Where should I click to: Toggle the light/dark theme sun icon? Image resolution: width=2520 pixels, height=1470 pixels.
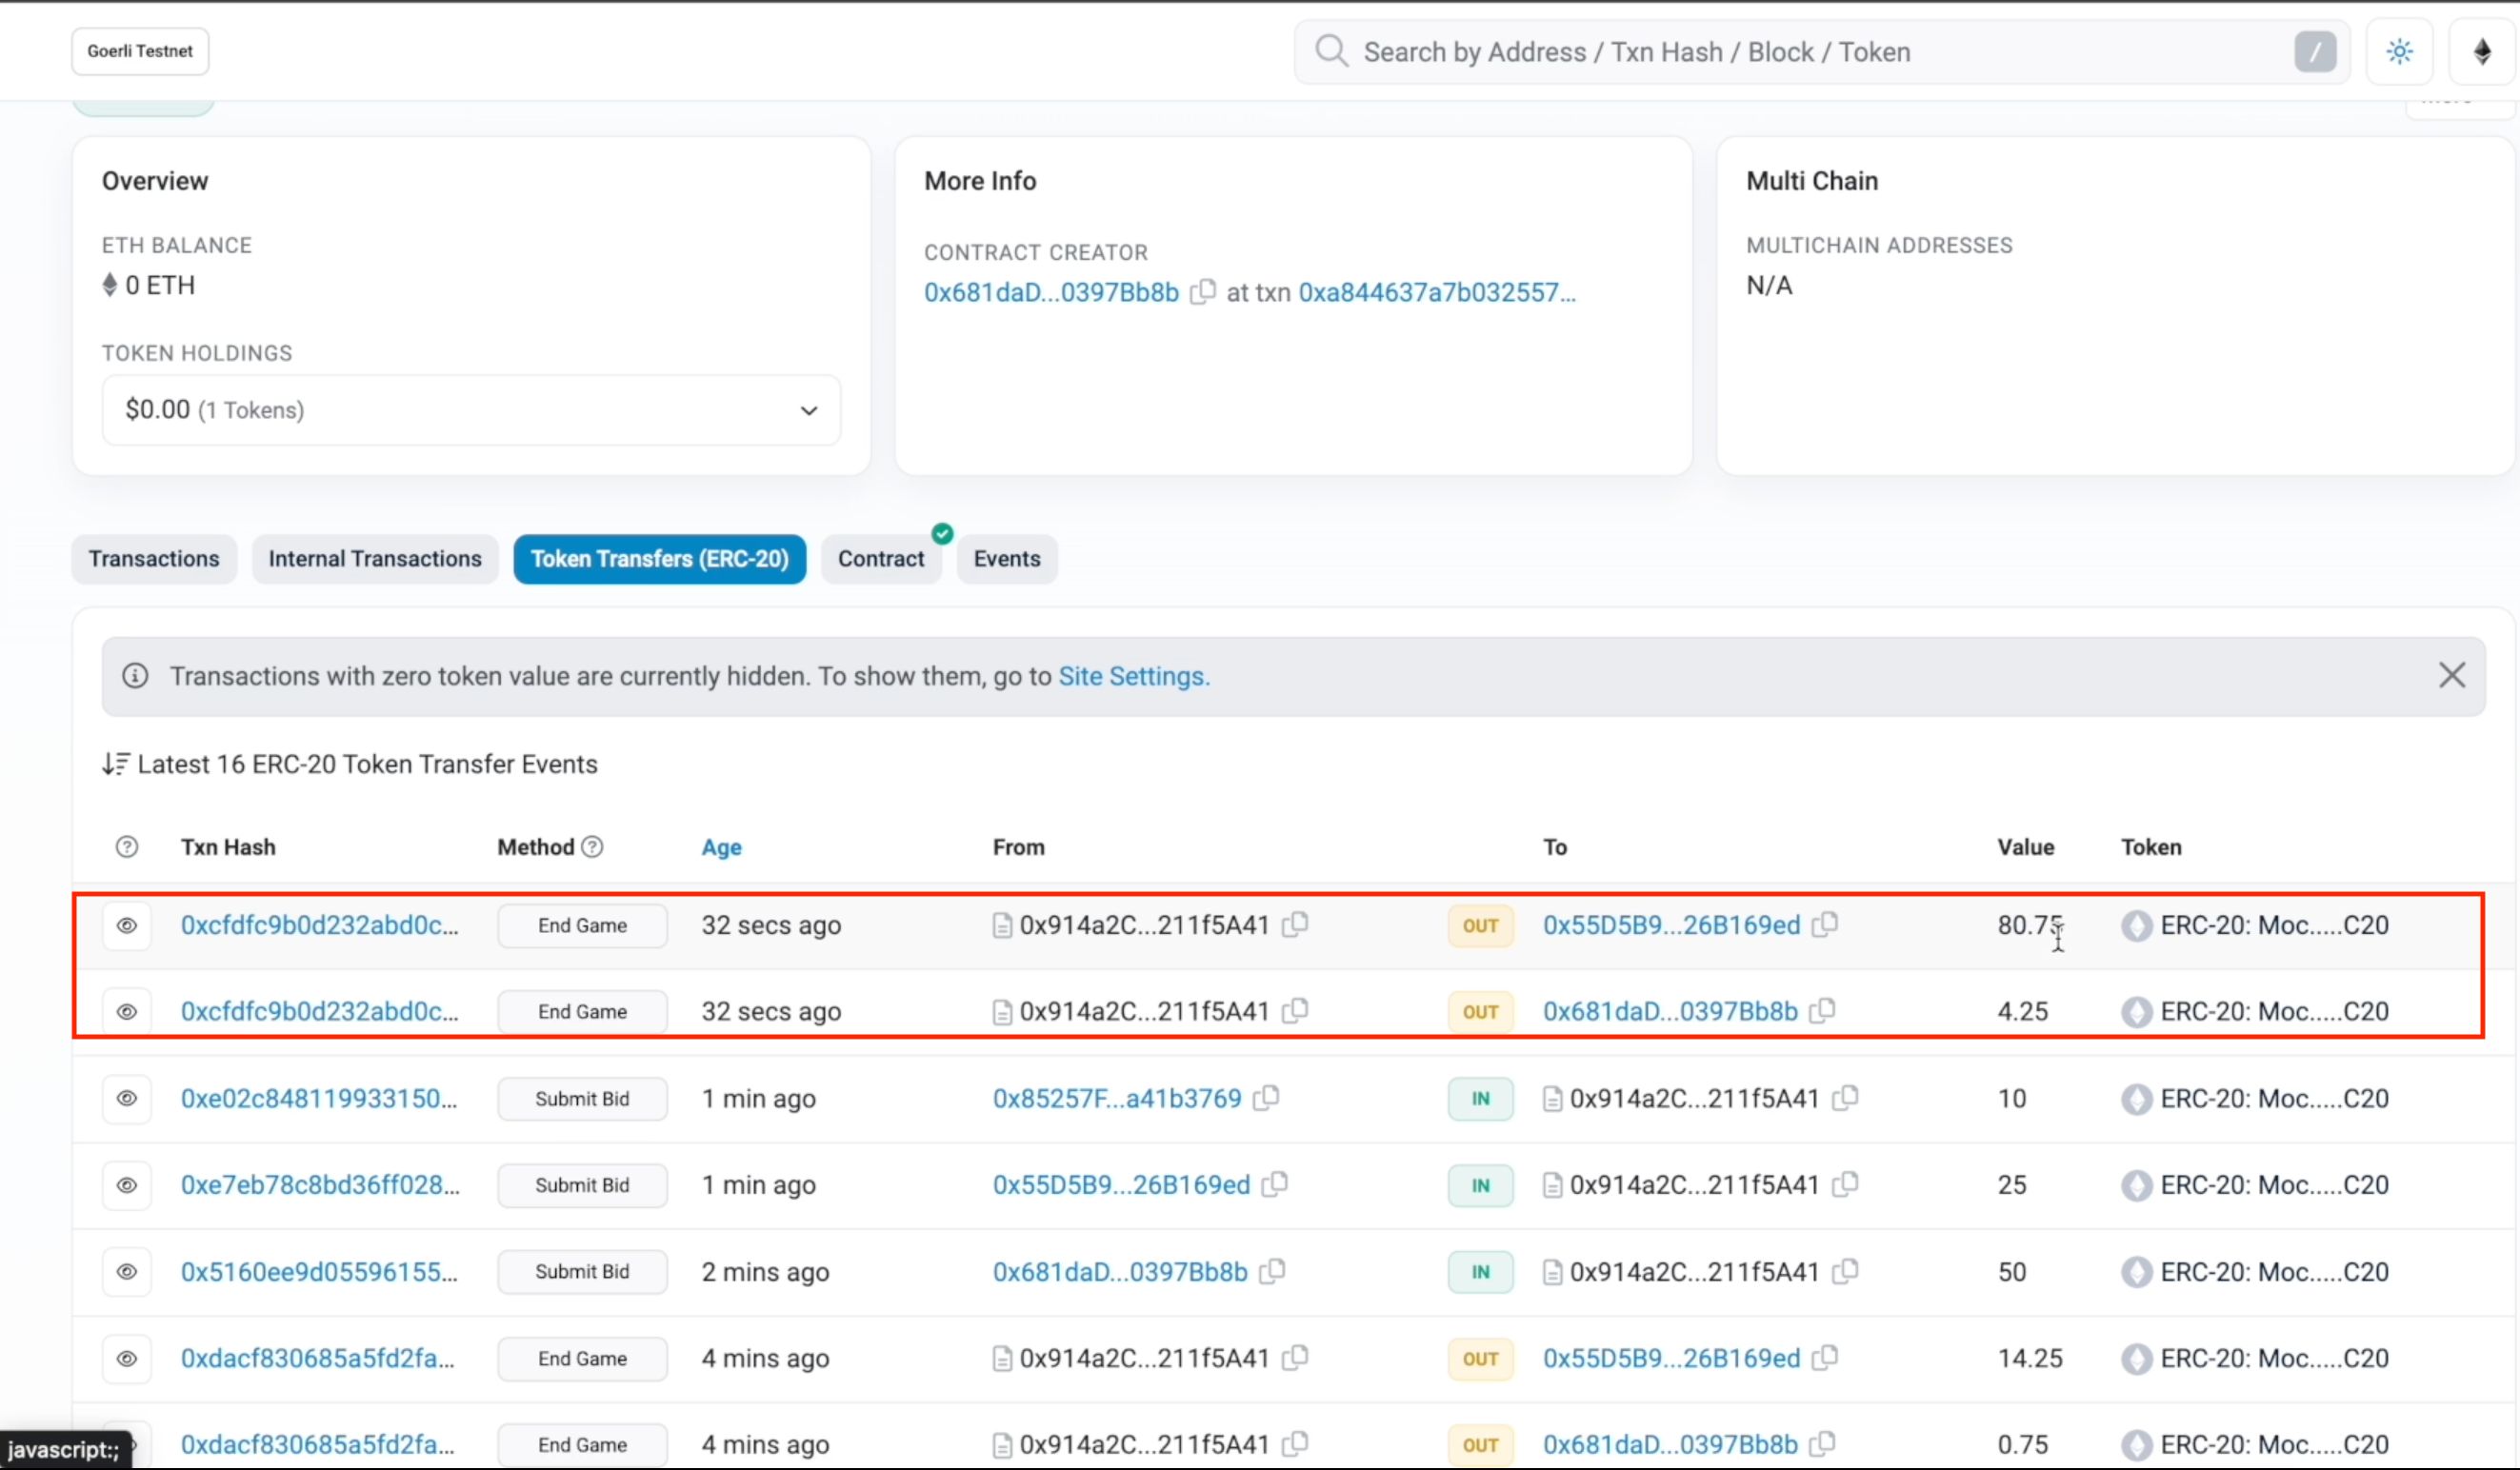click(x=2399, y=51)
